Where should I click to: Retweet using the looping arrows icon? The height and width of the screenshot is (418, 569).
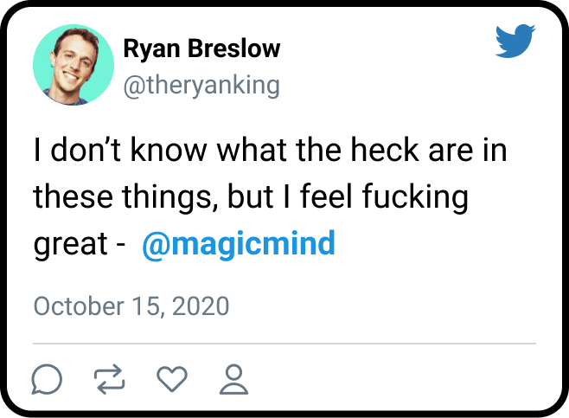110,378
